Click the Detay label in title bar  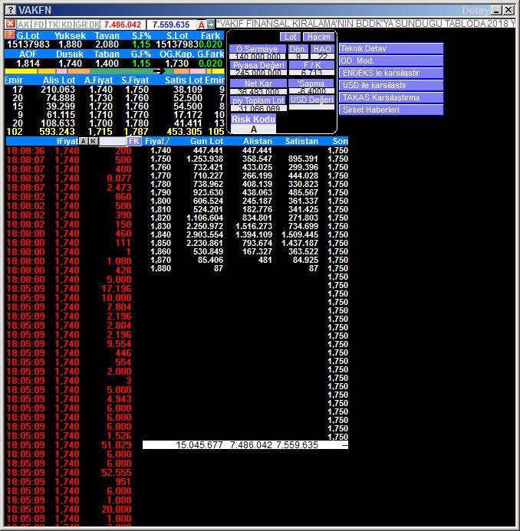point(475,11)
